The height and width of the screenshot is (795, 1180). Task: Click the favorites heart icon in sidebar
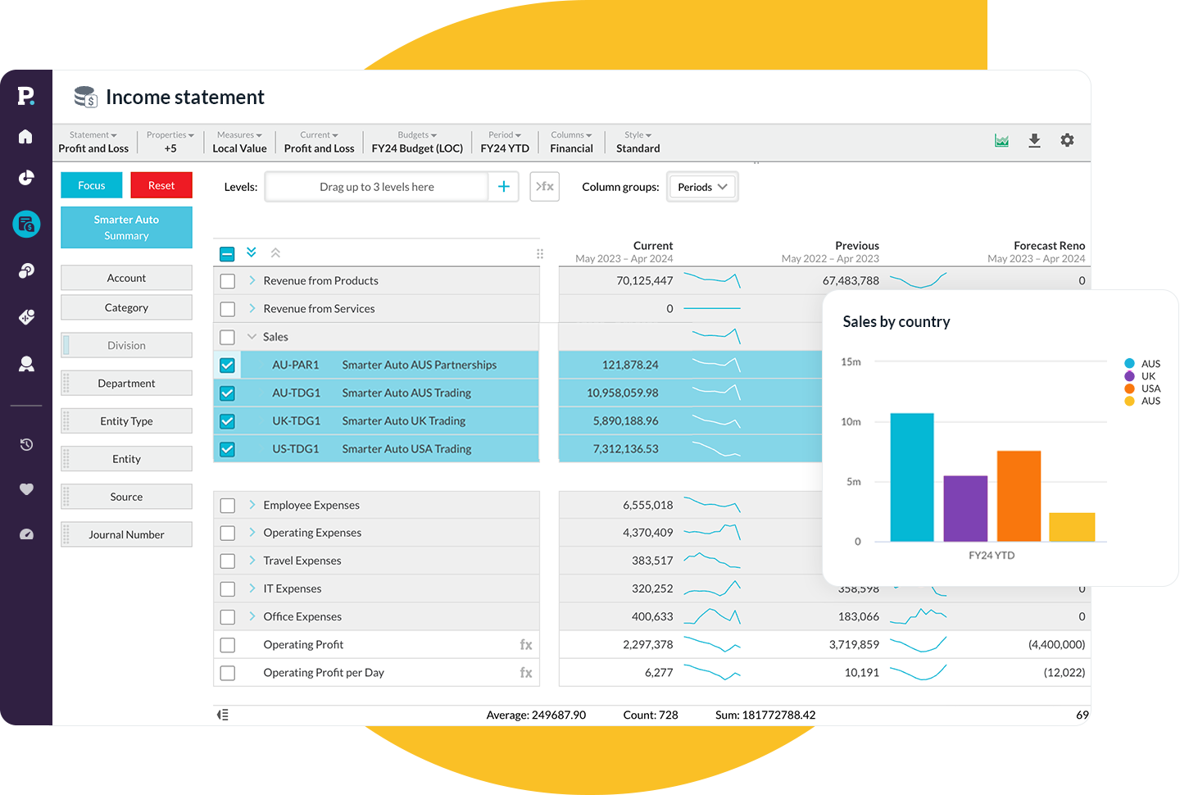click(26, 489)
